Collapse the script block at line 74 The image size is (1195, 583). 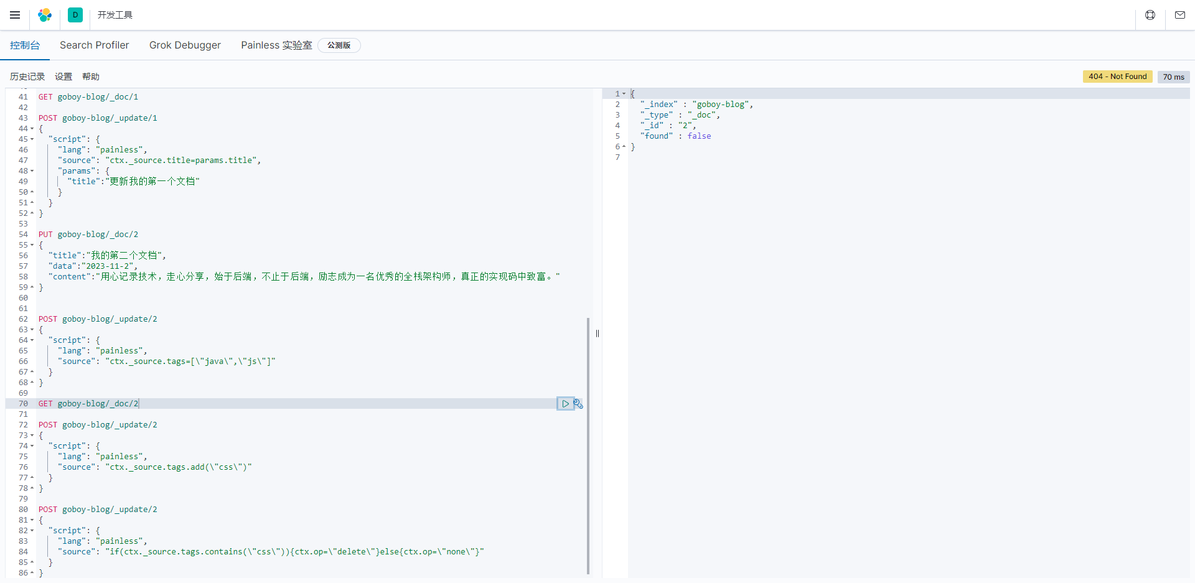point(32,446)
